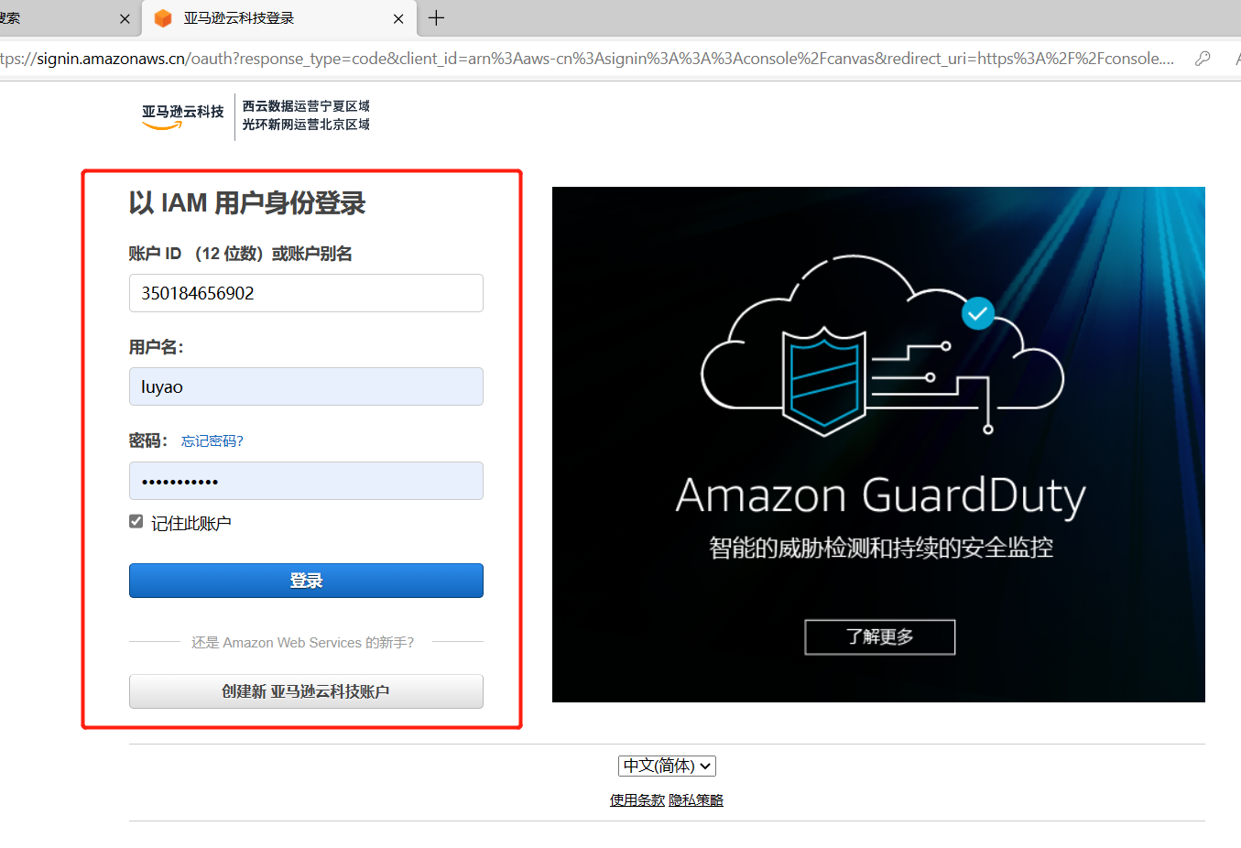Image resolution: width=1241 pixels, height=848 pixels.
Task: Toggle the 记住此账户 checkbox
Action: 136,521
